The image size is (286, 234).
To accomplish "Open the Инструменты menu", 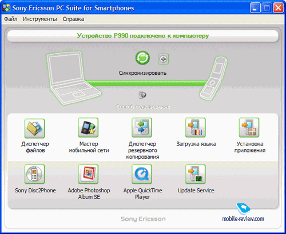I will pos(40,19).
